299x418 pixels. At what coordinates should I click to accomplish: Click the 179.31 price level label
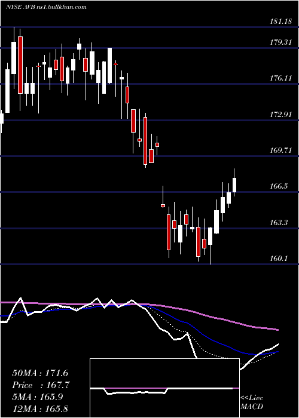(x=280, y=42)
